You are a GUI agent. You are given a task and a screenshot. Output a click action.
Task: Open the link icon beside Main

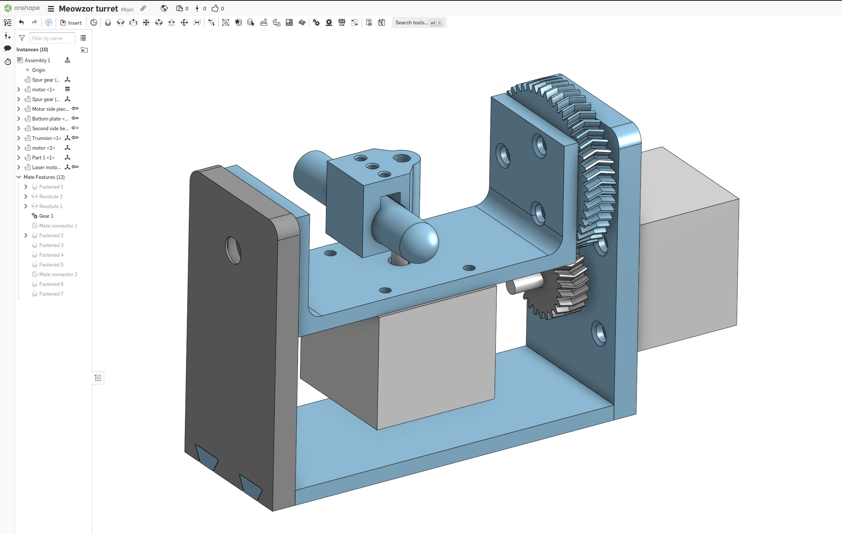[143, 8]
